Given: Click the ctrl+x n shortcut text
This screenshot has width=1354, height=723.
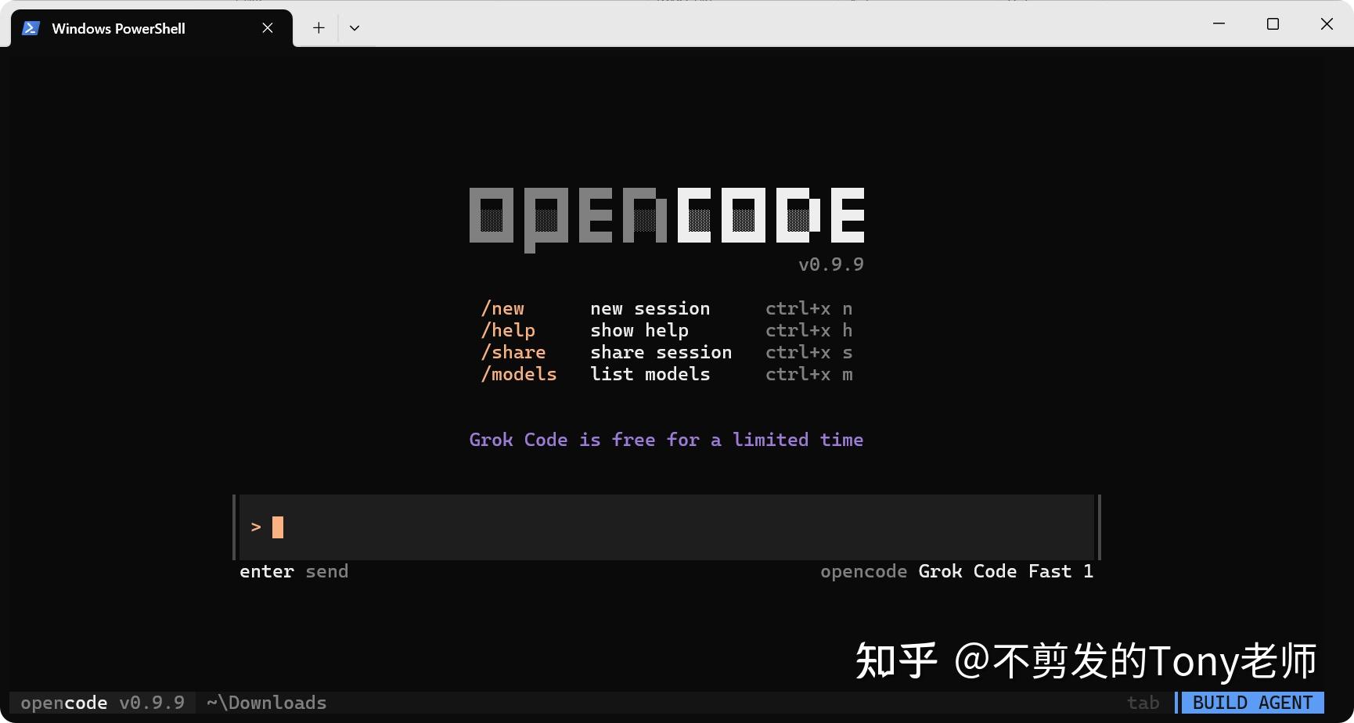Looking at the screenshot, I should click(808, 308).
